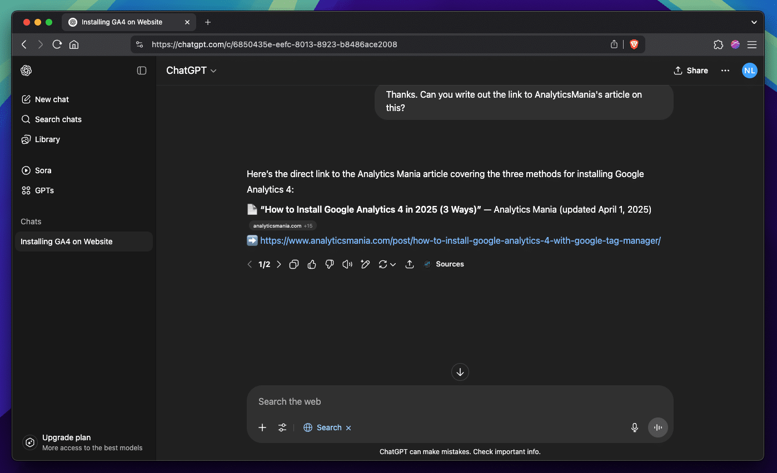Open the browser home page
Viewport: 777px width, 473px height.
pos(74,44)
